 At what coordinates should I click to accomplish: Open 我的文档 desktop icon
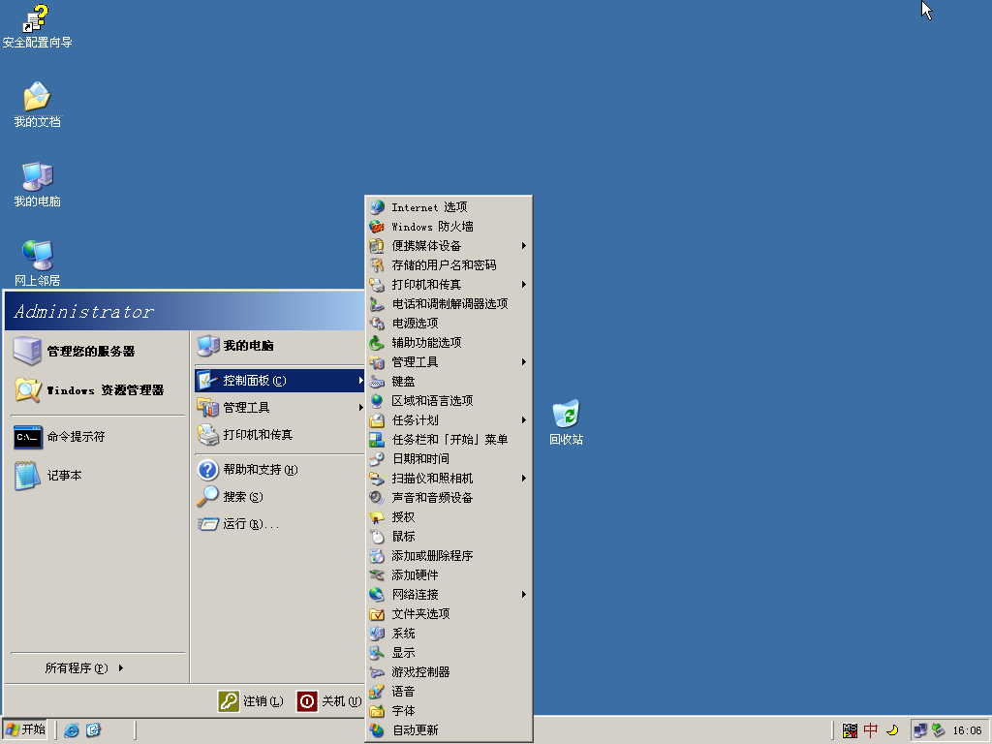pos(37,96)
